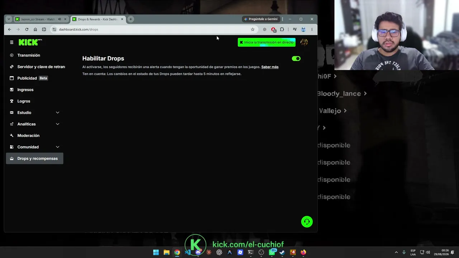Click the Habilitar Drops heading

click(x=103, y=58)
